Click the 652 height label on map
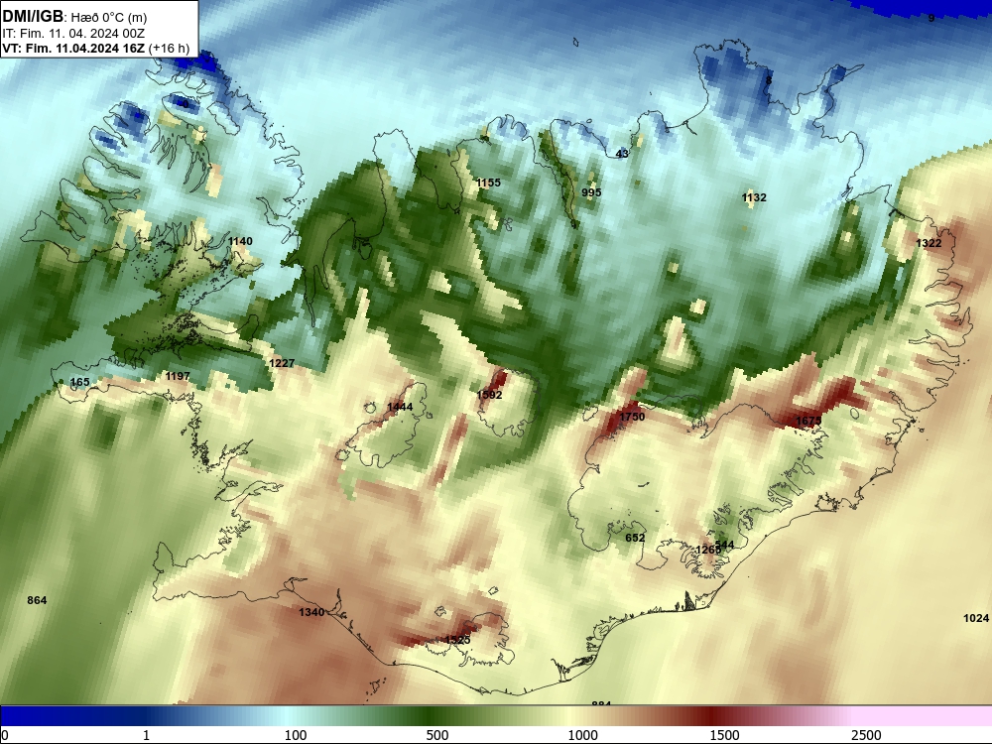This screenshot has height=744, width=992. pyautogui.click(x=635, y=538)
